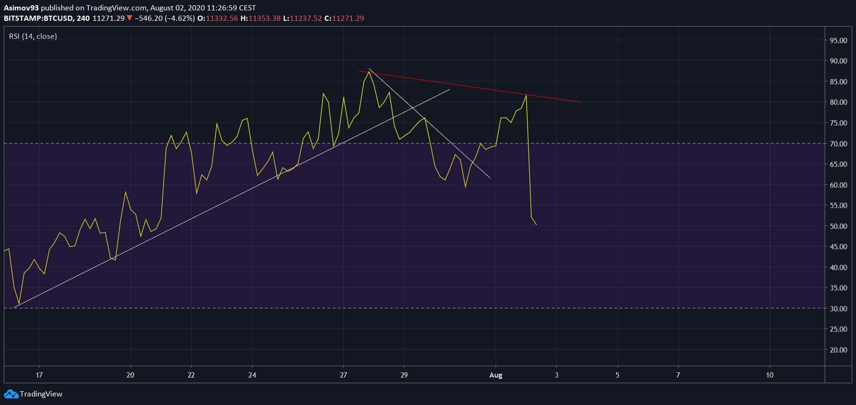Select the RSI (14, close) indicator label
Viewport: 856px width, 405px height.
point(33,36)
